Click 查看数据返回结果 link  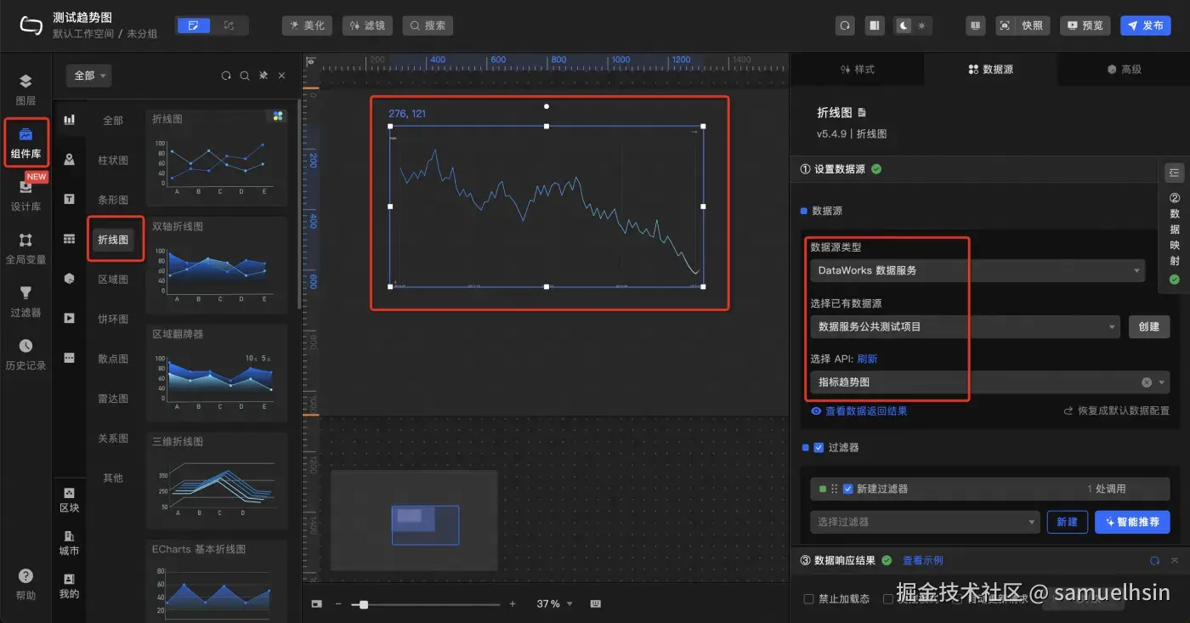pos(859,411)
